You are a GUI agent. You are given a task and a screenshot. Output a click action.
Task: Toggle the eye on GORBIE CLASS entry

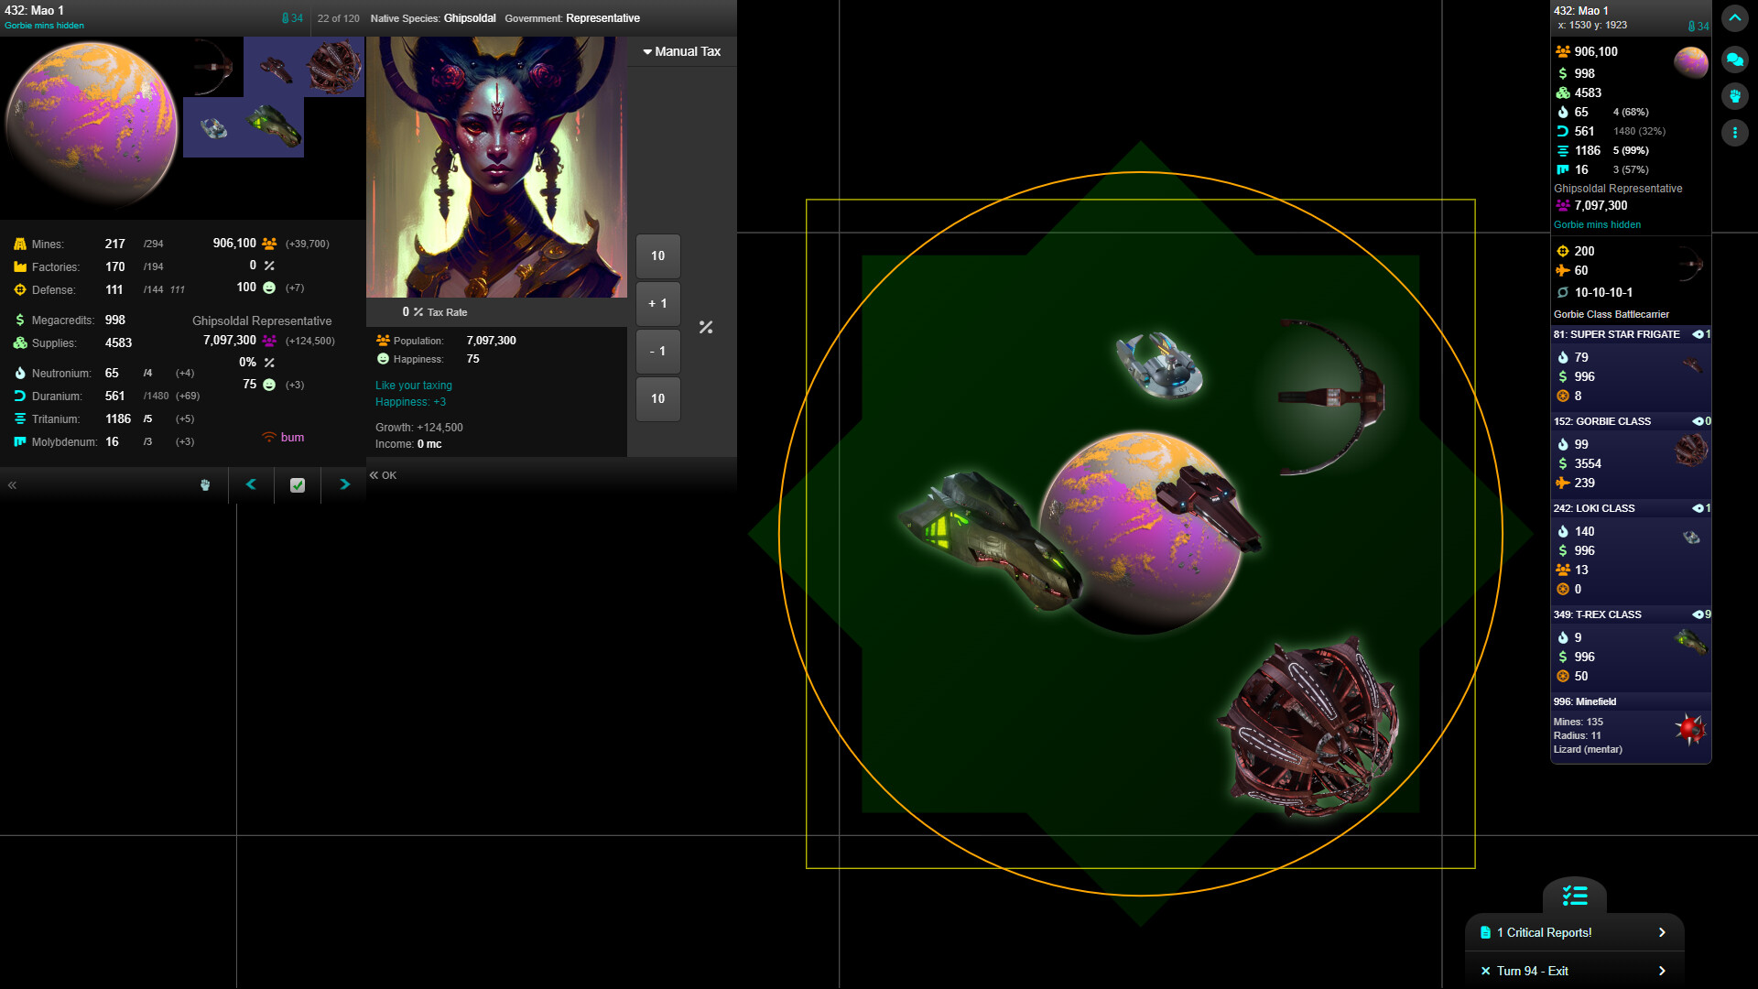tap(1699, 421)
